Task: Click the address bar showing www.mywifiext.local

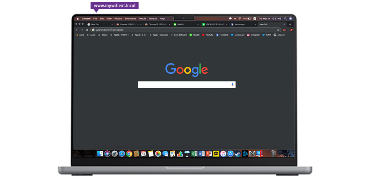Action: [x=185, y=30]
